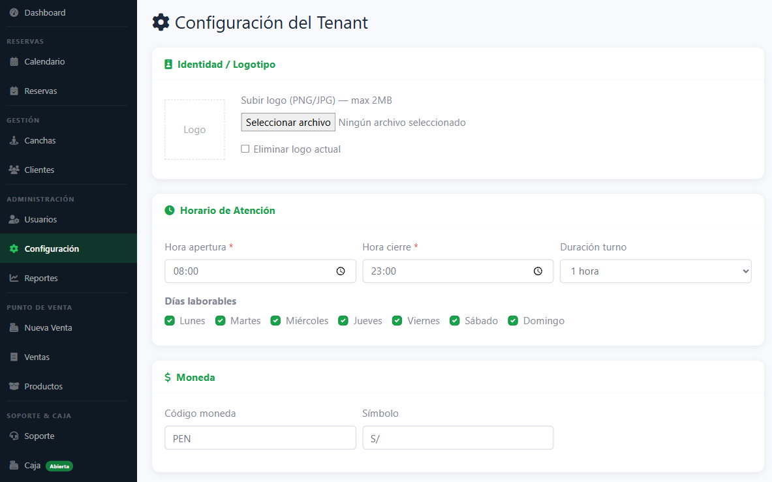Click the badge icon beside Identidad / Logotipo

tap(168, 65)
